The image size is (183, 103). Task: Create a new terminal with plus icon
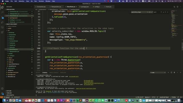(x=168, y=72)
